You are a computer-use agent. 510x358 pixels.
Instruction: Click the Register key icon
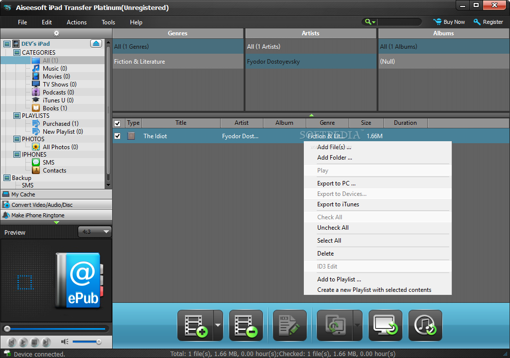477,22
